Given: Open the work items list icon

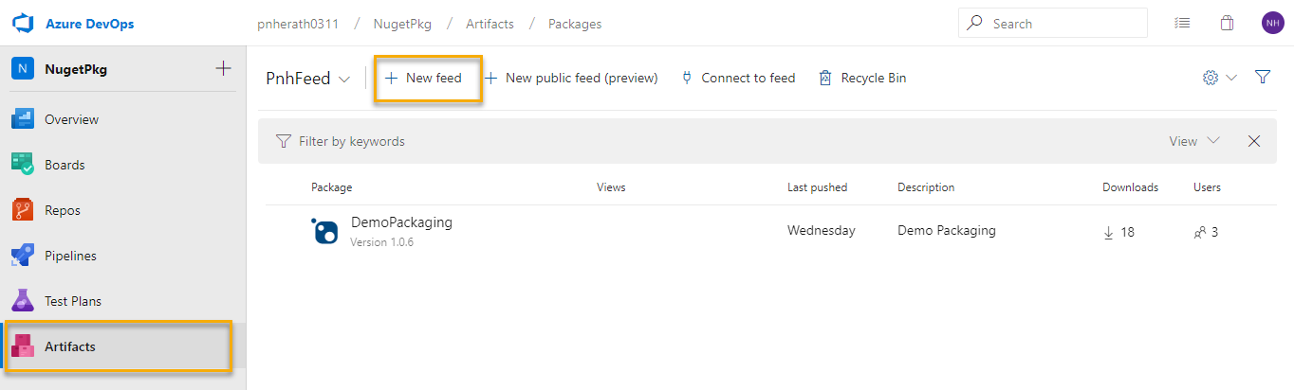Looking at the screenshot, I should [1182, 24].
